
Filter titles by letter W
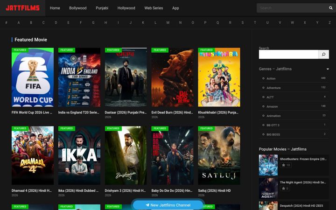coord(292,22)
